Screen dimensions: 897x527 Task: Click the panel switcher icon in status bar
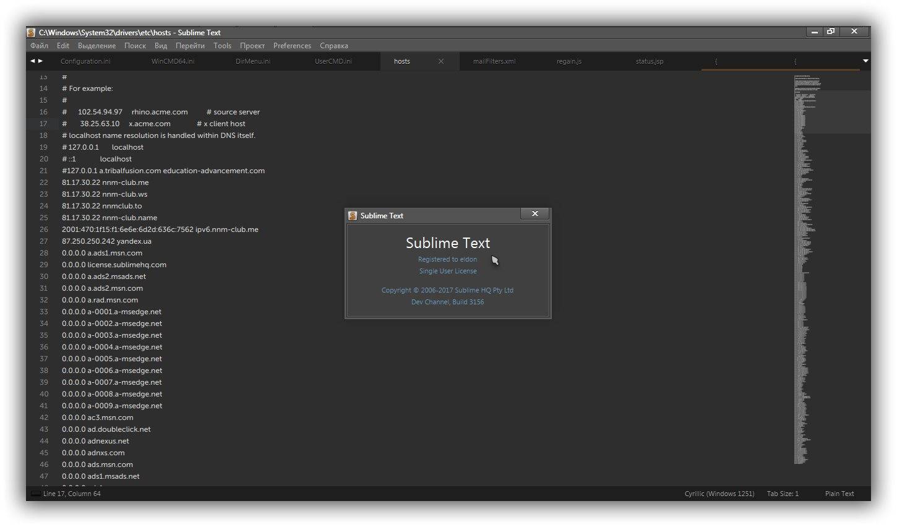35,494
